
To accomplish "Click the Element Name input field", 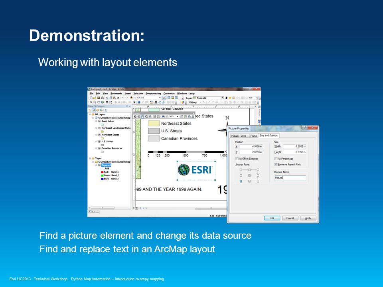I will point(290,178).
